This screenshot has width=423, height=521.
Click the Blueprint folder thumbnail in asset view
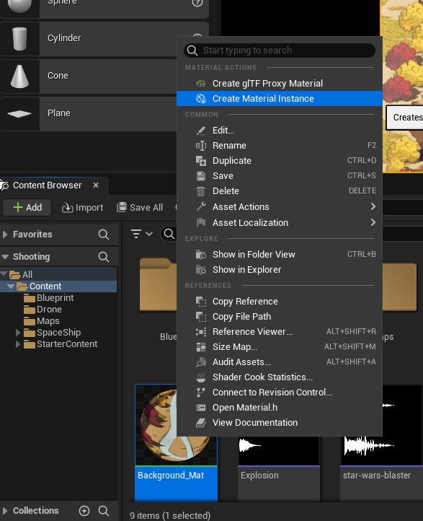coord(159,285)
